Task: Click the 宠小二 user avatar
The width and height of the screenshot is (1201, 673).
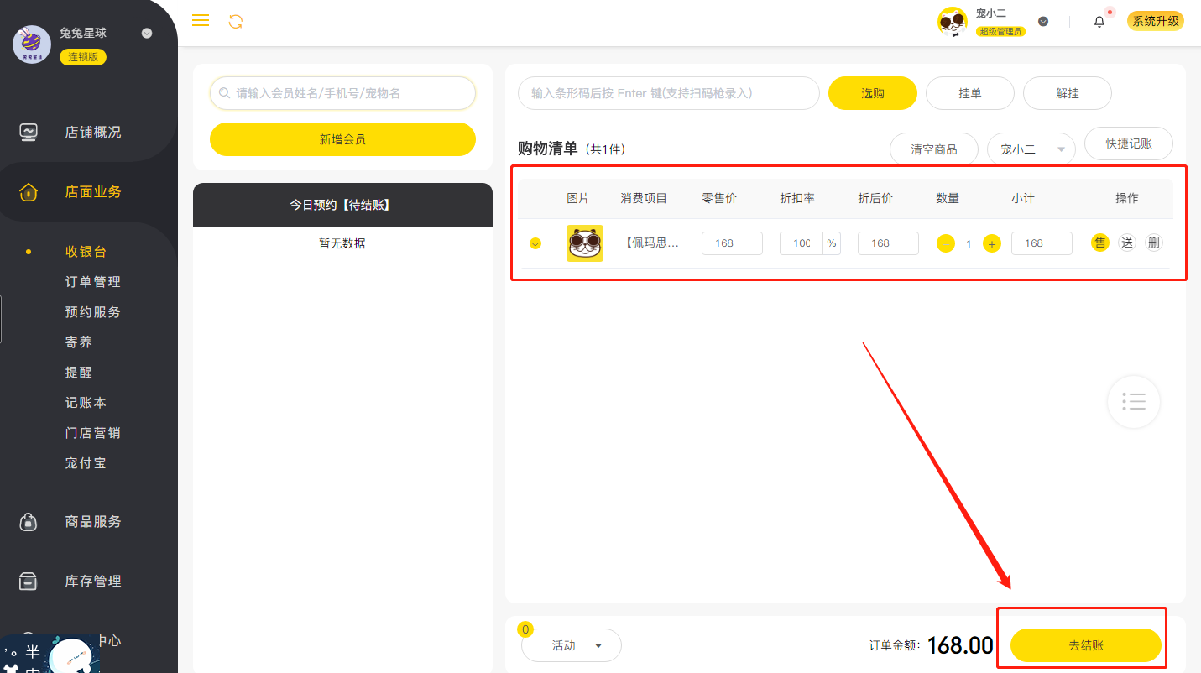Action: tap(953, 22)
